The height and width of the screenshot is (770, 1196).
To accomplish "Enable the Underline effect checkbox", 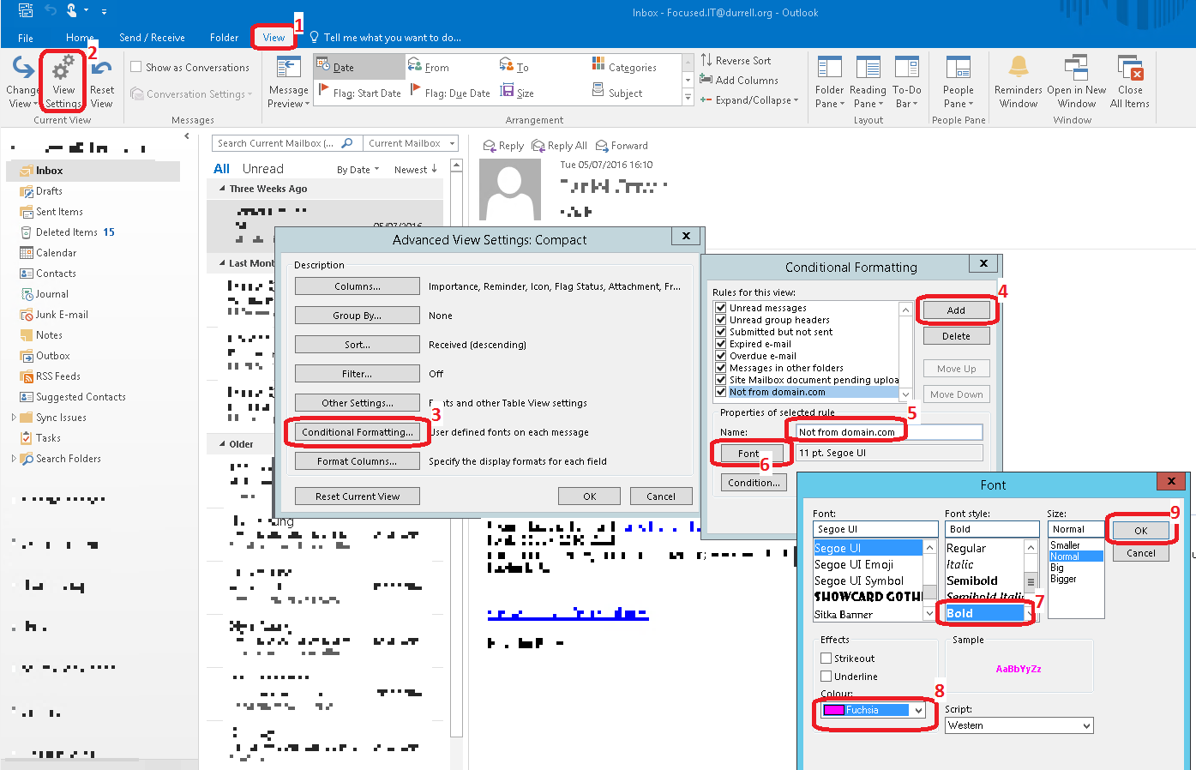I will coord(826,677).
